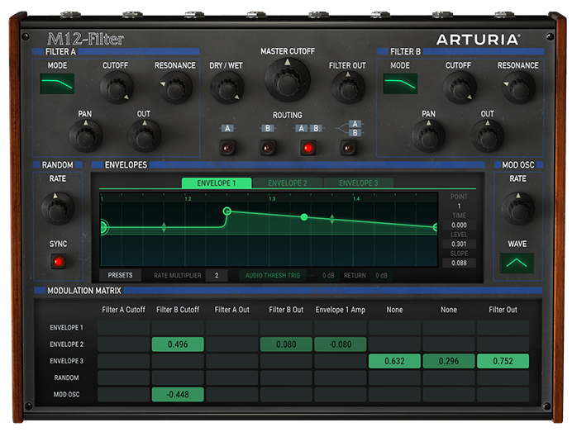Screen dimensions: 577x432
Task: Click the serial A-B routing icon
Action: 308,128
